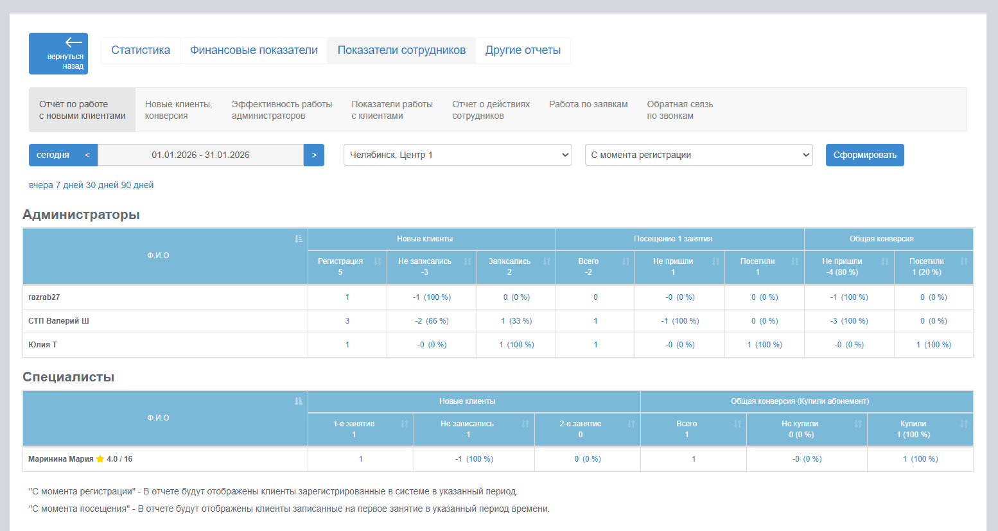998x531 pixels.
Task: Click administrator name razrab27
Action: pos(44,297)
